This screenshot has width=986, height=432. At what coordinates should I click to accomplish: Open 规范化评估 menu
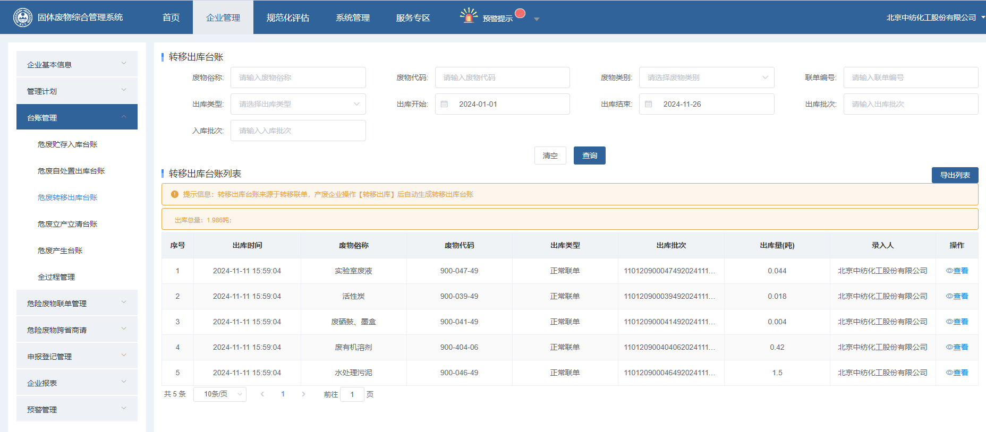(x=288, y=18)
